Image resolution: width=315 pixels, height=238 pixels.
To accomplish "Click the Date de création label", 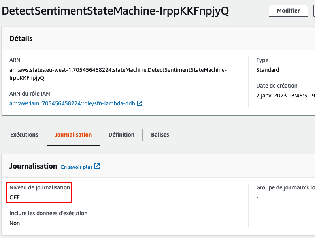I will (277, 86).
